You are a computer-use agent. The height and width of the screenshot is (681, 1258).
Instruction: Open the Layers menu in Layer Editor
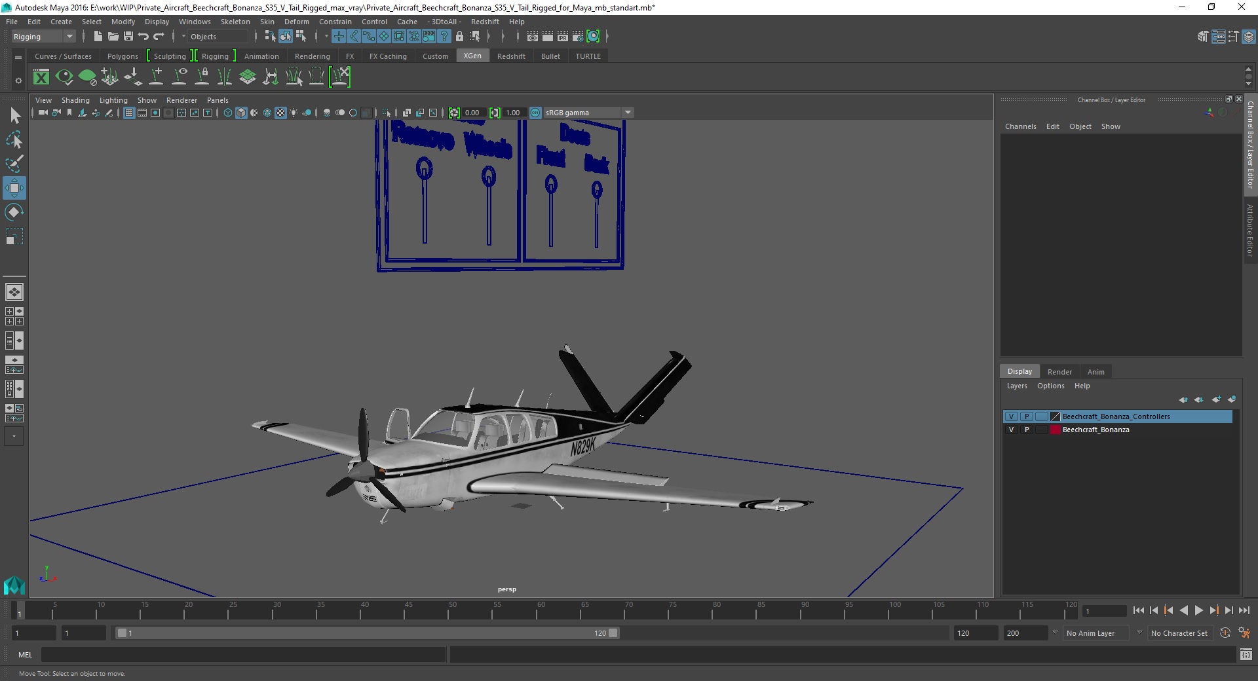1017,386
